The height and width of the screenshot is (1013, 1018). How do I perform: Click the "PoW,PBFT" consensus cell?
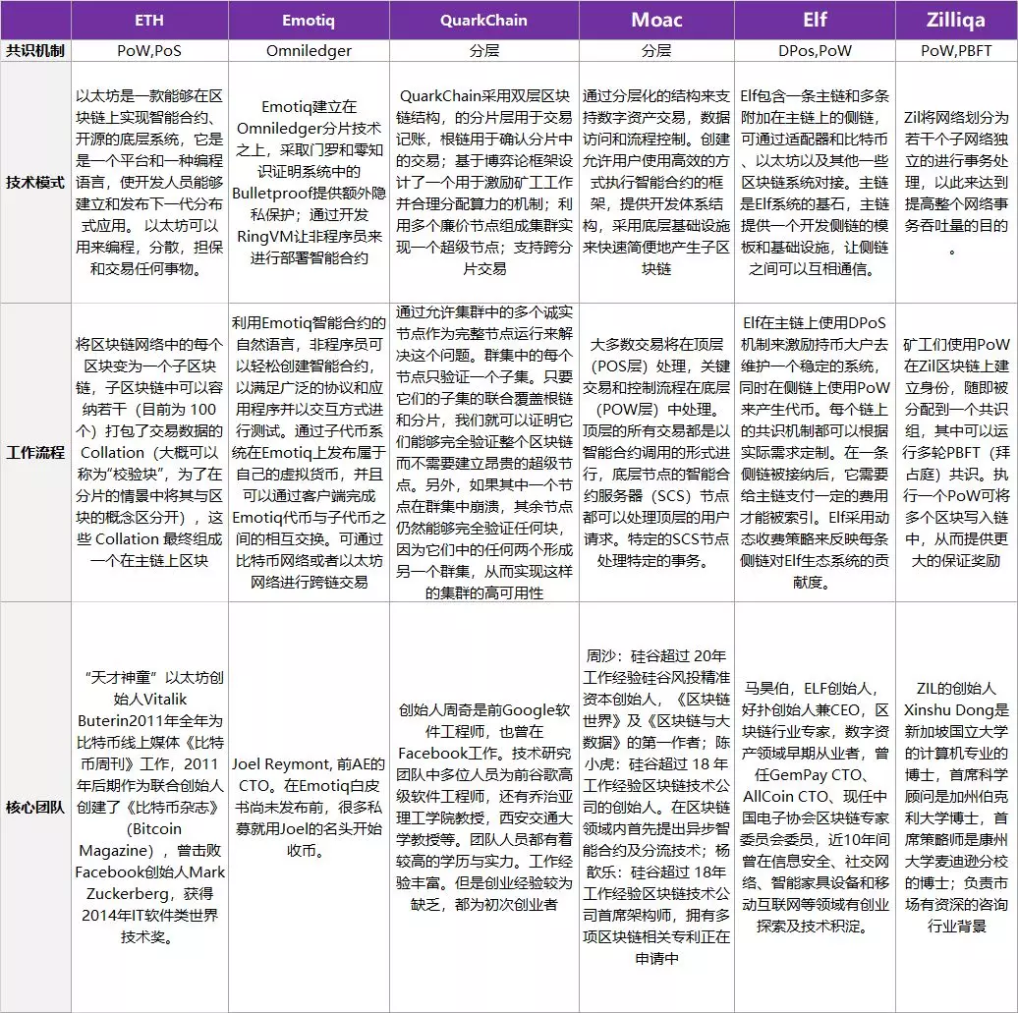[x=956, y=51]
